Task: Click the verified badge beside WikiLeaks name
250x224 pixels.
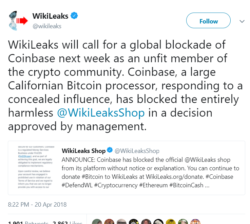Action: click(x=74, y=16)
